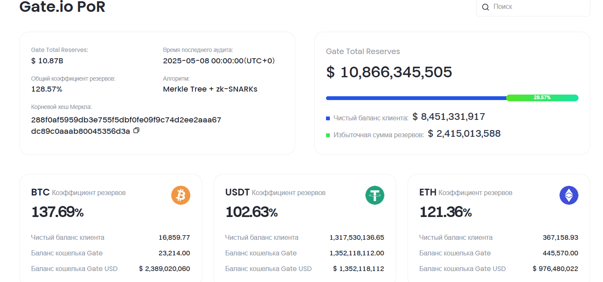The height and width of the screenshot is (282, 603).
Task: Select the Merkle Tree + zk-SNARKs algorithm text
Action: 210,89
